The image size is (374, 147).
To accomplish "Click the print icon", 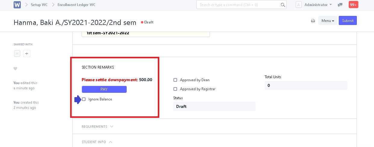I will click(x=313, y=21).
